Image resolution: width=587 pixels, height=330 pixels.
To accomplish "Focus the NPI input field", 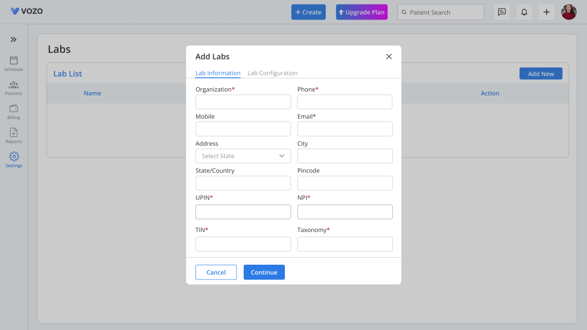I will pyautogui.click(x=345, y=212).
